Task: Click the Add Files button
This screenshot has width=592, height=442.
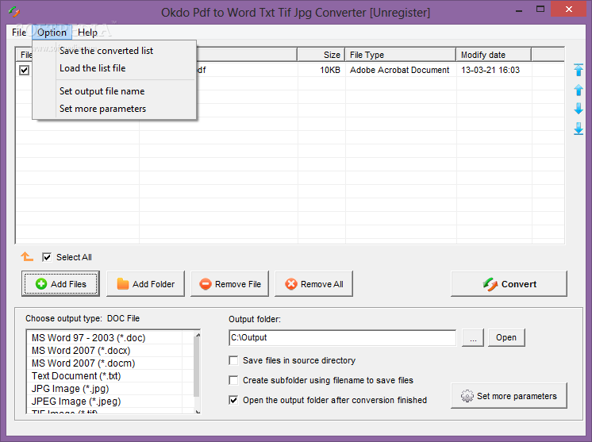Action: click(61, 284)
